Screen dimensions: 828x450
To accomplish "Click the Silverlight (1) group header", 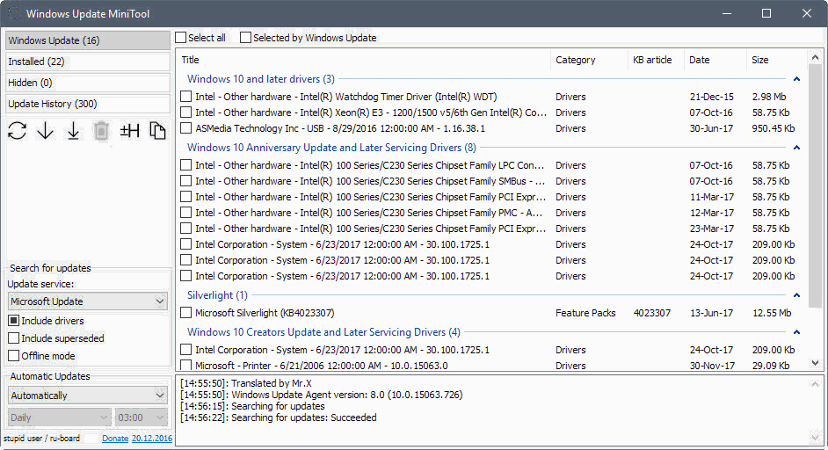I will click(217, 295).
